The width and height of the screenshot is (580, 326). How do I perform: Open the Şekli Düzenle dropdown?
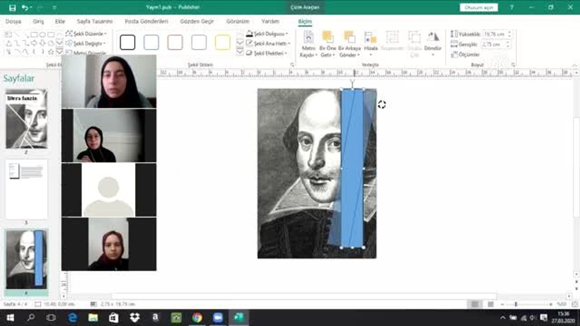[x=87, y=34]
